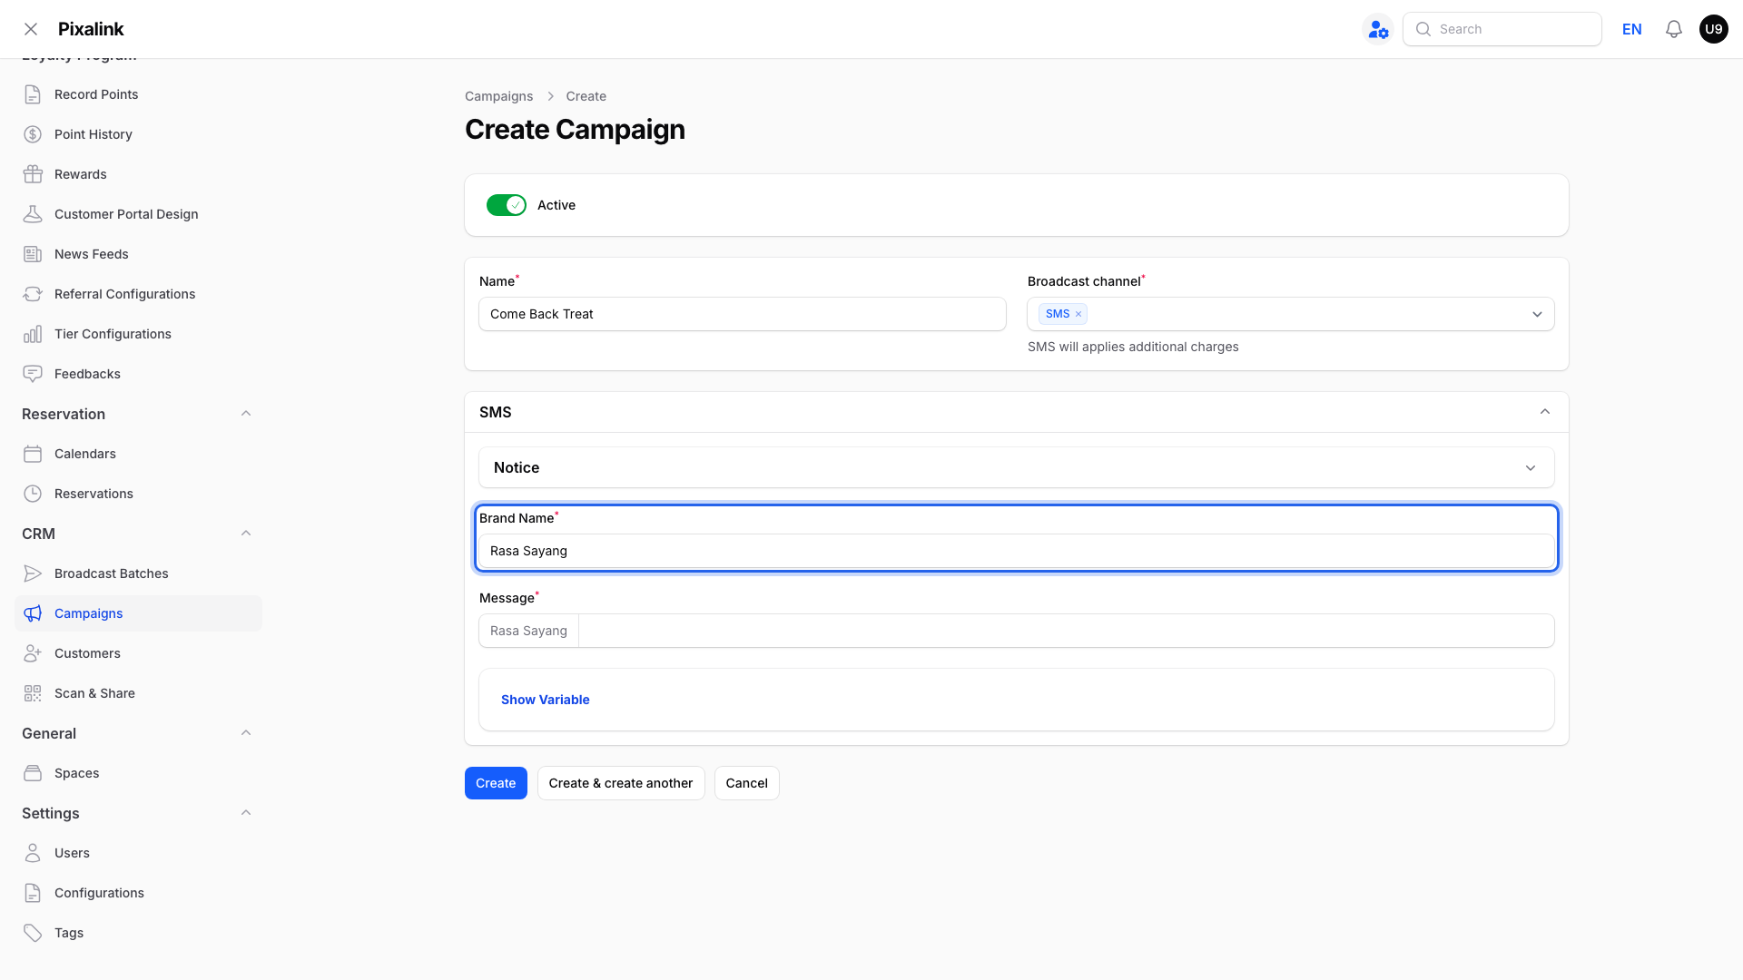The width and height of the screenshot is (1743, 980).
Task: Click the Customers person-plus icon
Action: click(33, 653)
